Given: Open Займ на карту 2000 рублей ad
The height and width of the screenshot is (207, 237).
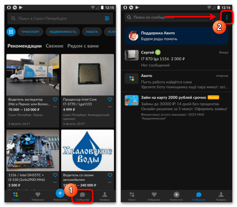Looking at the screenshot, I should (x=176, y=107).
